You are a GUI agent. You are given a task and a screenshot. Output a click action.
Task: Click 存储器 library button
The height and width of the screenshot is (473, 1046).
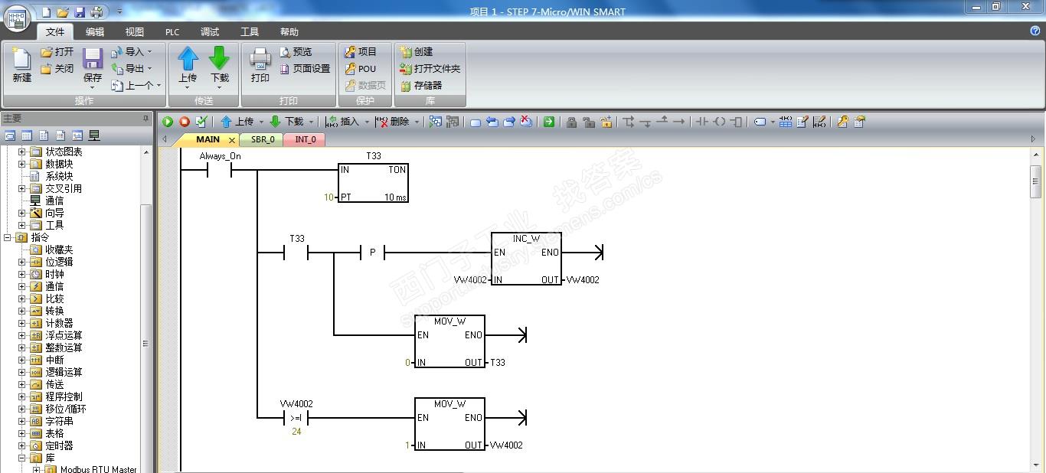[421, 86]
